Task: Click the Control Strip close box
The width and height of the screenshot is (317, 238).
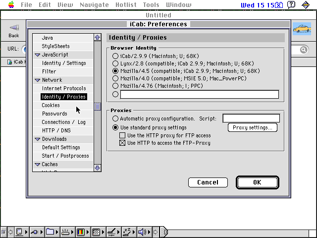Action: point(3,232)
